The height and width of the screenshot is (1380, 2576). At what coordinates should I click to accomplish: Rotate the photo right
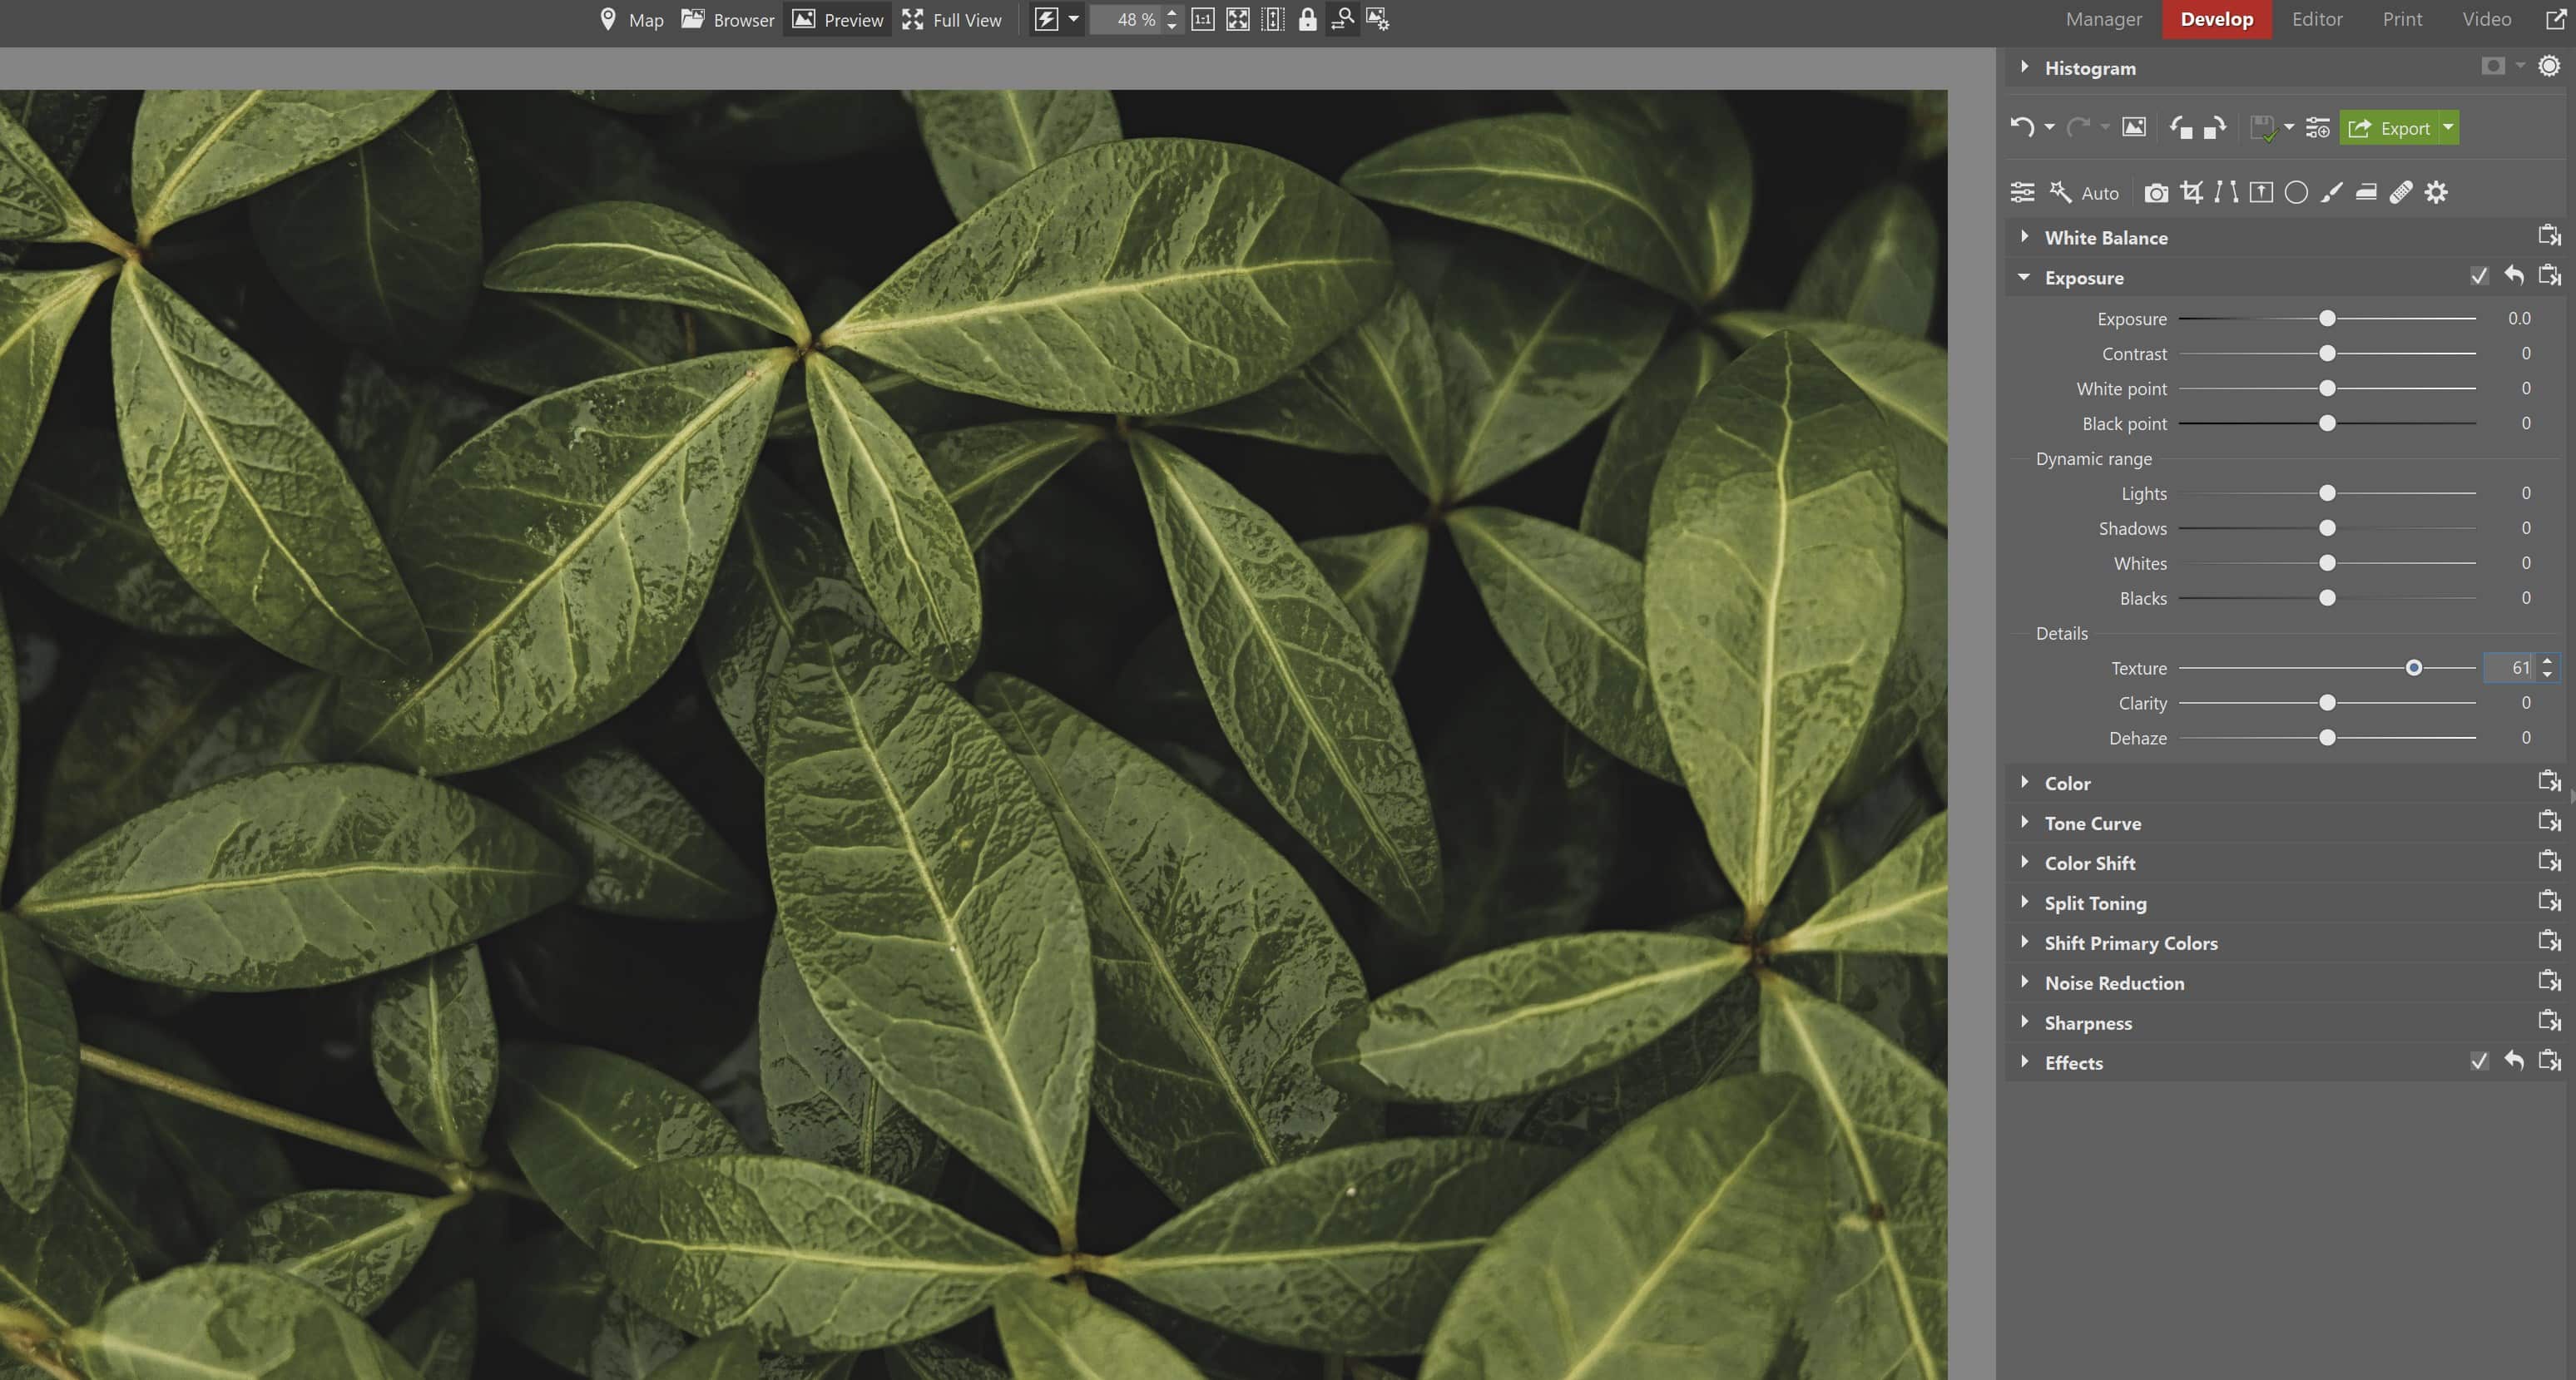point(2215,127)
